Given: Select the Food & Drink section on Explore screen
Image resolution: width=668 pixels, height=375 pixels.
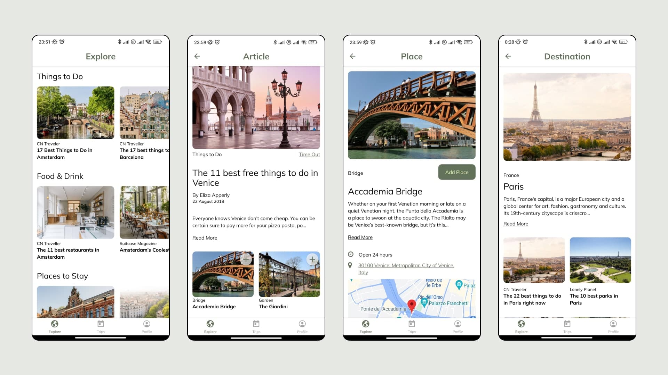Looking at the screenshot, I should (60, 176).
